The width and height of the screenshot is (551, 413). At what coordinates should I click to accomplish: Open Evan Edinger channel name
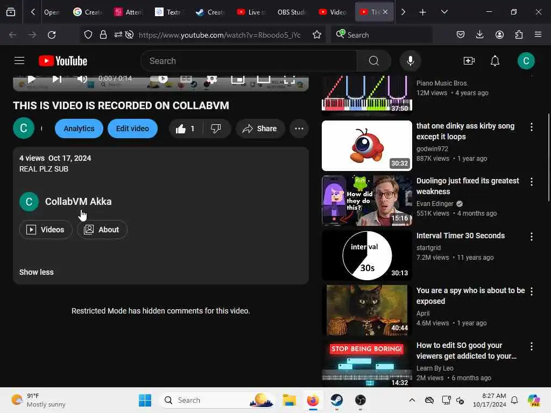pos(435,204)
